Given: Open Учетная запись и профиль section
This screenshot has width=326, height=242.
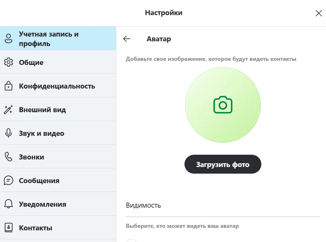Looking at the screenshot, I should pos(58,38).
